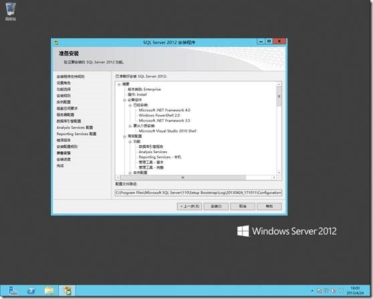Image resolution: width=373 pixels, height=299 pixels.
Task: Select 'Windows PowerShell 2.0' tree row
Action: pos(159,116)
